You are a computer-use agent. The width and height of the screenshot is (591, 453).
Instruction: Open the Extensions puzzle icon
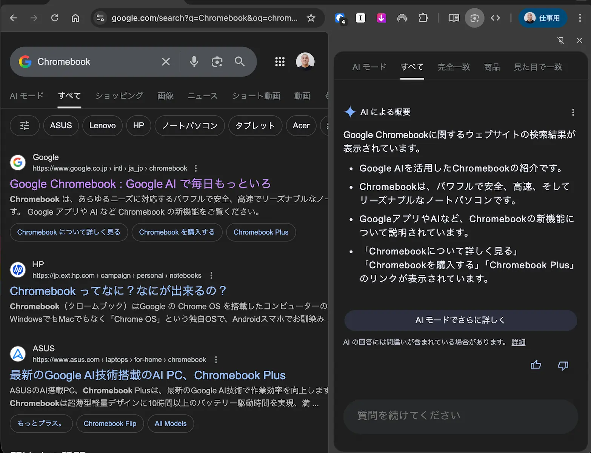pos(423,18)
